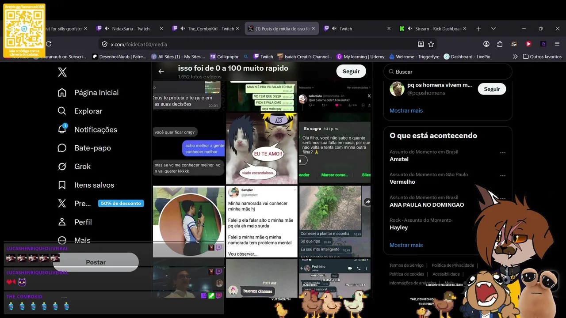Open a new browser tab
Image resolution: width=566 pixels, height=318 pixels.
coord(478,29)
